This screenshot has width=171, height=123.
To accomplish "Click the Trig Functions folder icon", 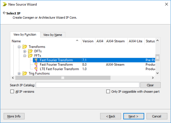I will tap(25, 74).
